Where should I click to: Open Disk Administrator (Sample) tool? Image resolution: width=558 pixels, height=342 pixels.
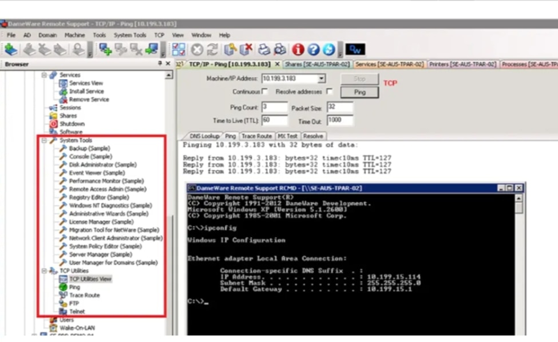tap(102, 165)
